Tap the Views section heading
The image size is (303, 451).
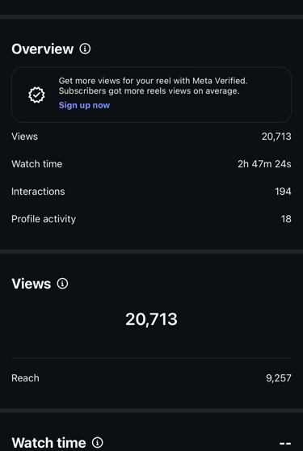click(x=32, y=284)
